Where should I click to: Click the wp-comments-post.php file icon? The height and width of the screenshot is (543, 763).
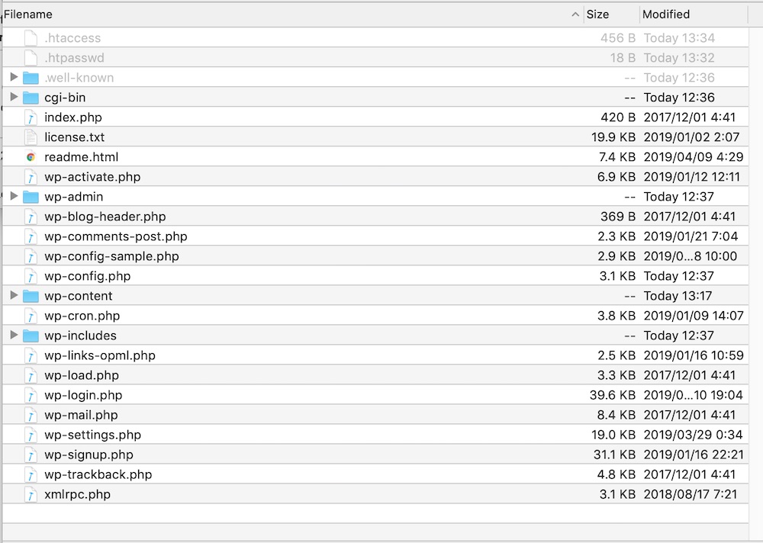pyautogui.click(x=31, y=236)
